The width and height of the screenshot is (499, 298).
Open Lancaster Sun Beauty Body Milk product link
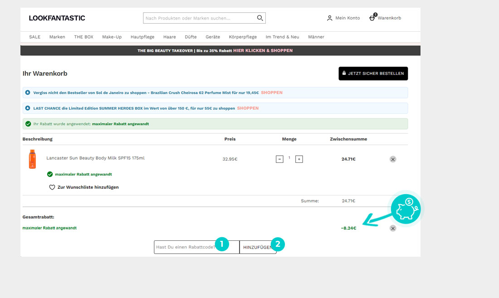(x=95, y=158)
